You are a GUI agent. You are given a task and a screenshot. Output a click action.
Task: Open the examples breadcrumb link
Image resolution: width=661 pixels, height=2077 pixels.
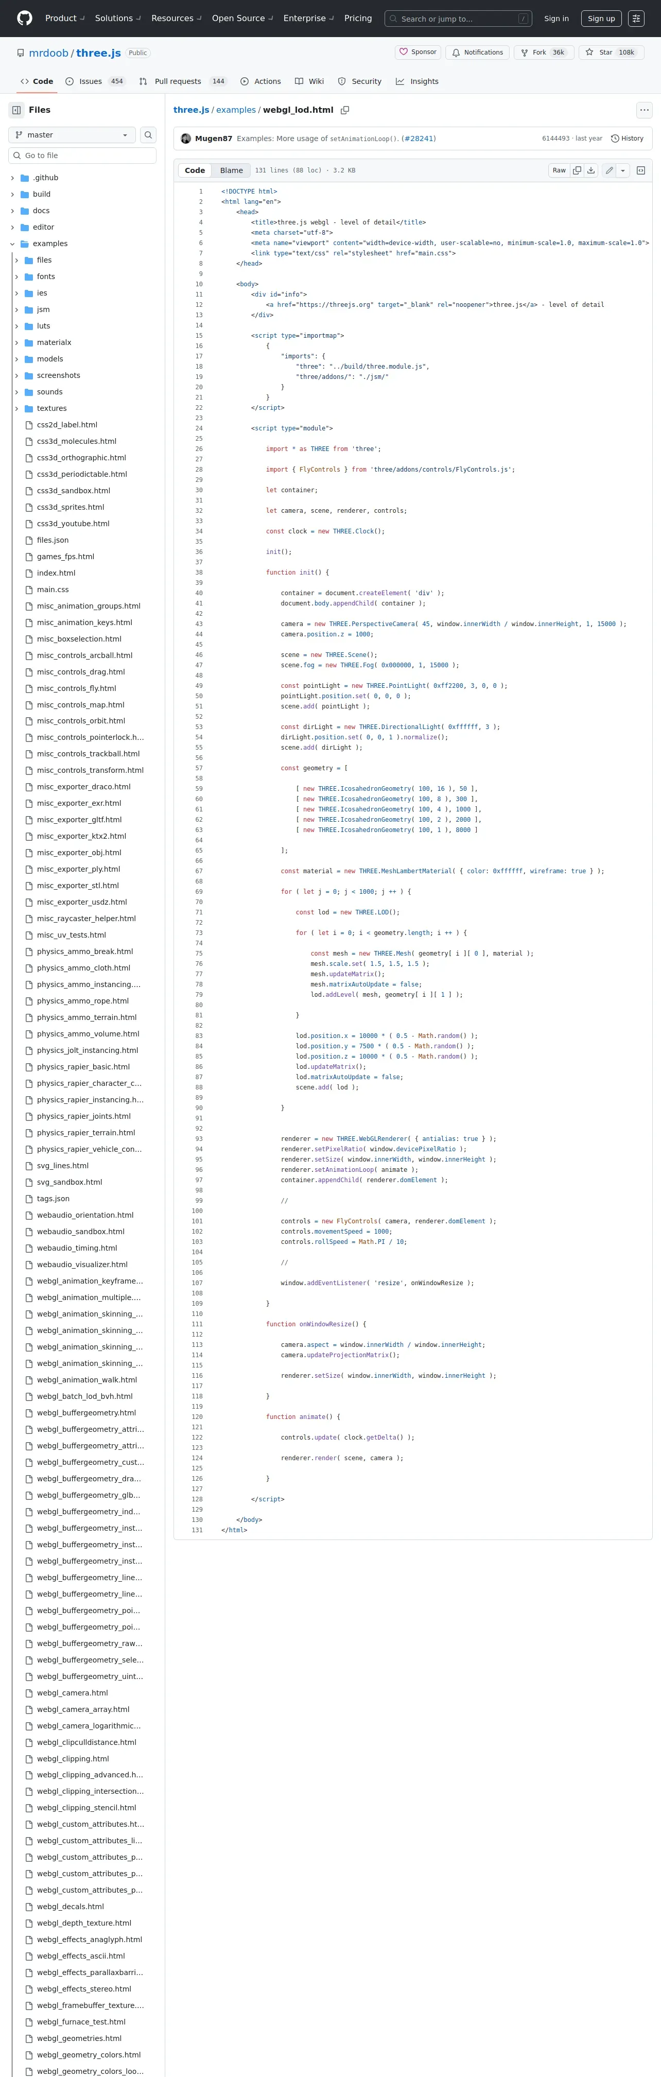(x=236, y=110)
